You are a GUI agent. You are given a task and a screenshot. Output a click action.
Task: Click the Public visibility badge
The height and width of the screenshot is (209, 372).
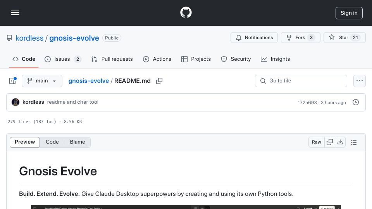112,38
